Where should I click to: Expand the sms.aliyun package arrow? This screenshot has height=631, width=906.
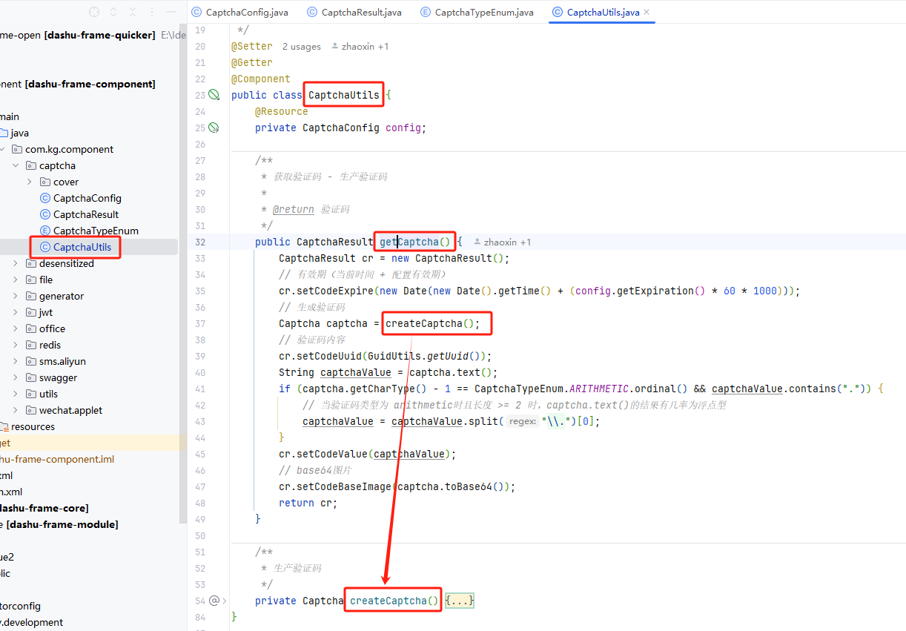pyautogui.click(x=16, y=361)
